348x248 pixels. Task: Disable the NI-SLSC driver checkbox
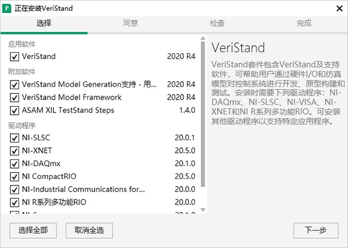click(14, 138)
